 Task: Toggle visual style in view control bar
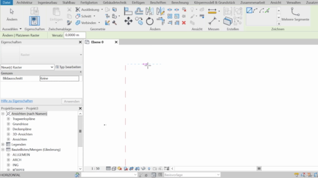coord(114,169)
